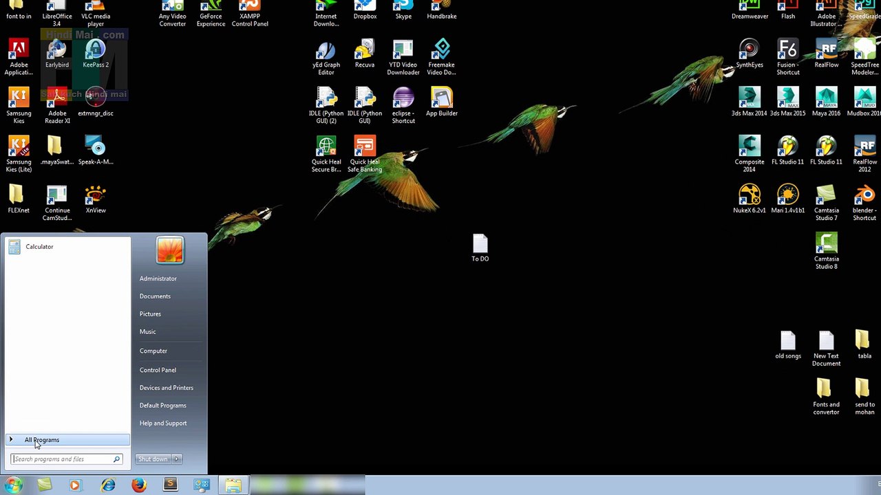881x495 pixels.
Task: Click the Adobe Reader XI icon
Action: coord(57,106)
